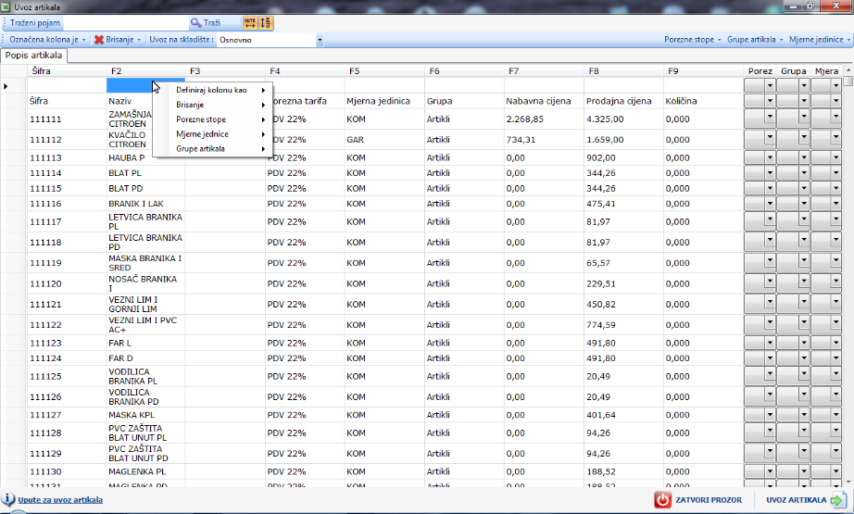
Task: Select Definiraj kolonu kao context menu item
Action: pyautogui.click(x=212, y=90)
